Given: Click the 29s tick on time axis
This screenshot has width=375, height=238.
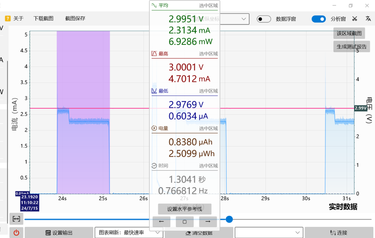Looking at the screenshot, I should 265,198.
